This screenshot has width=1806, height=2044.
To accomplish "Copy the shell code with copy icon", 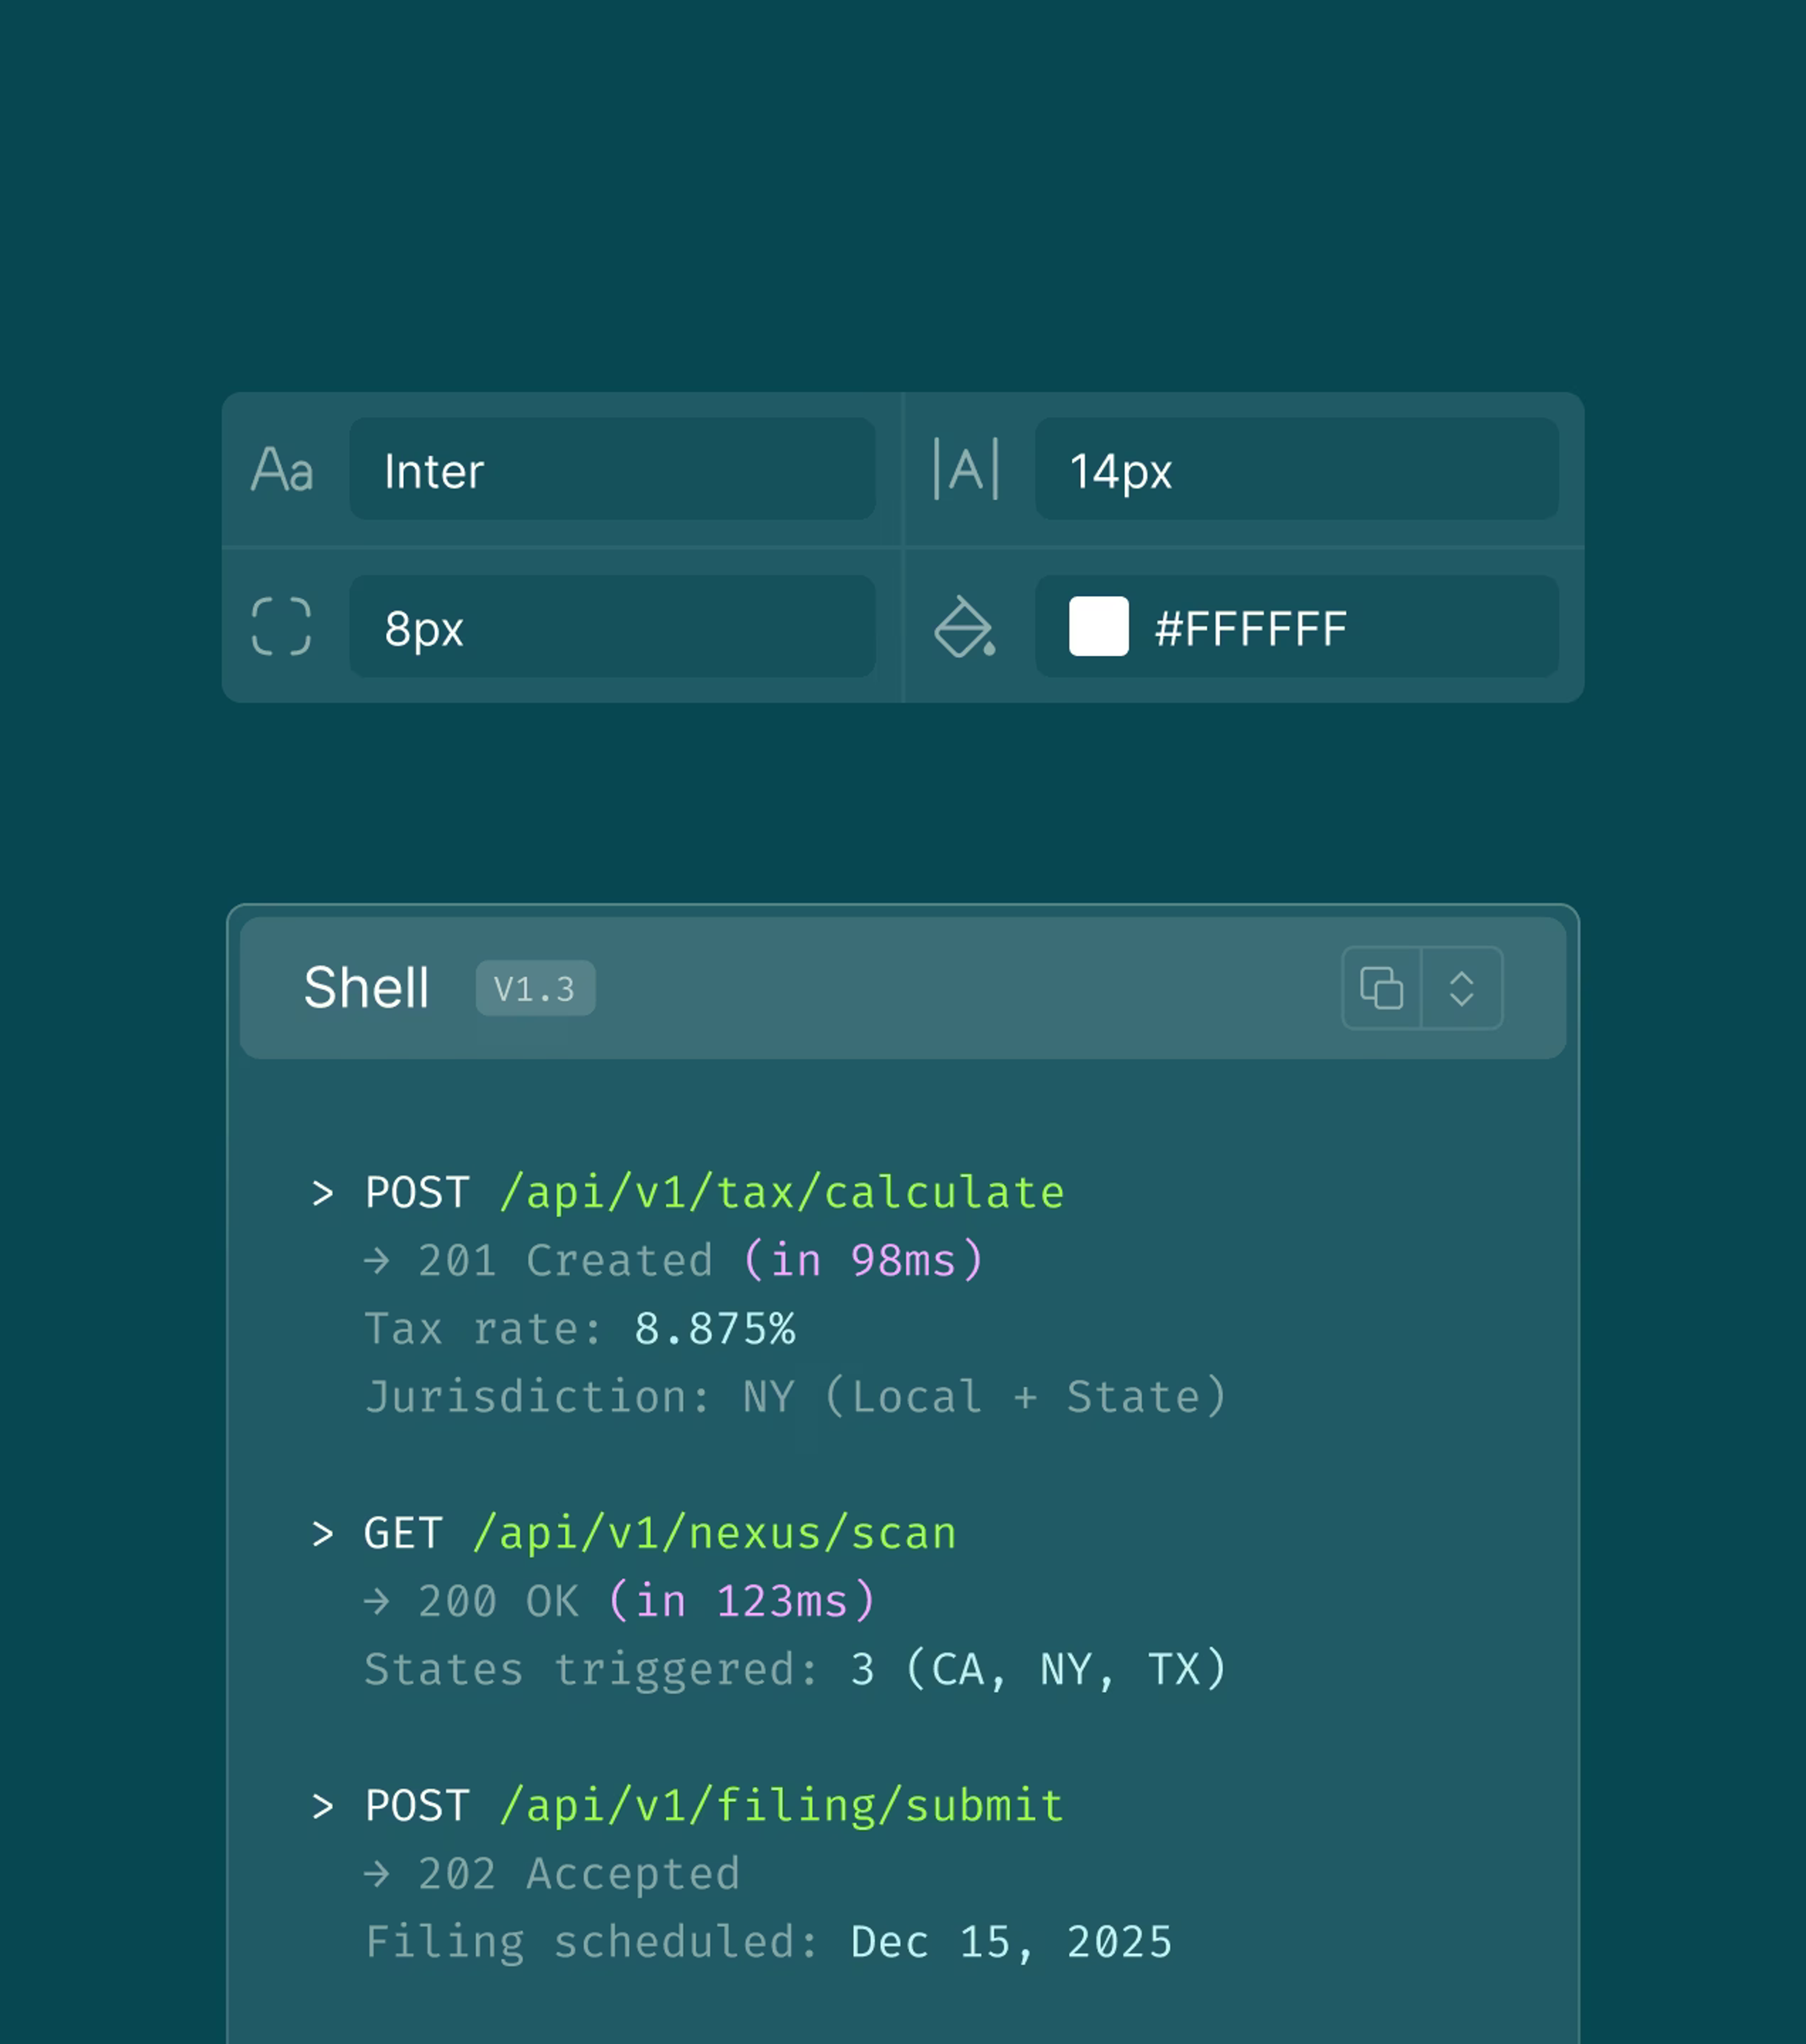I will [1381, 988].
